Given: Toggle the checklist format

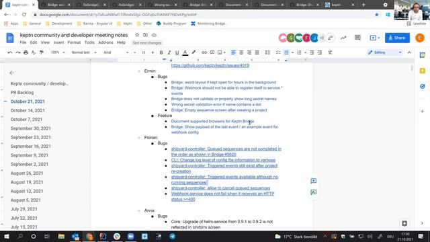Looking at the screenshot, I should [278, 52].
